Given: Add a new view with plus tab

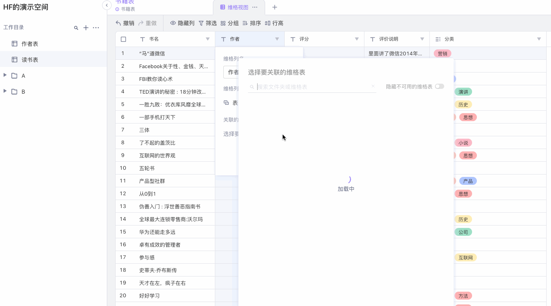Looking at the screenshot, I should tap(275, 7).
